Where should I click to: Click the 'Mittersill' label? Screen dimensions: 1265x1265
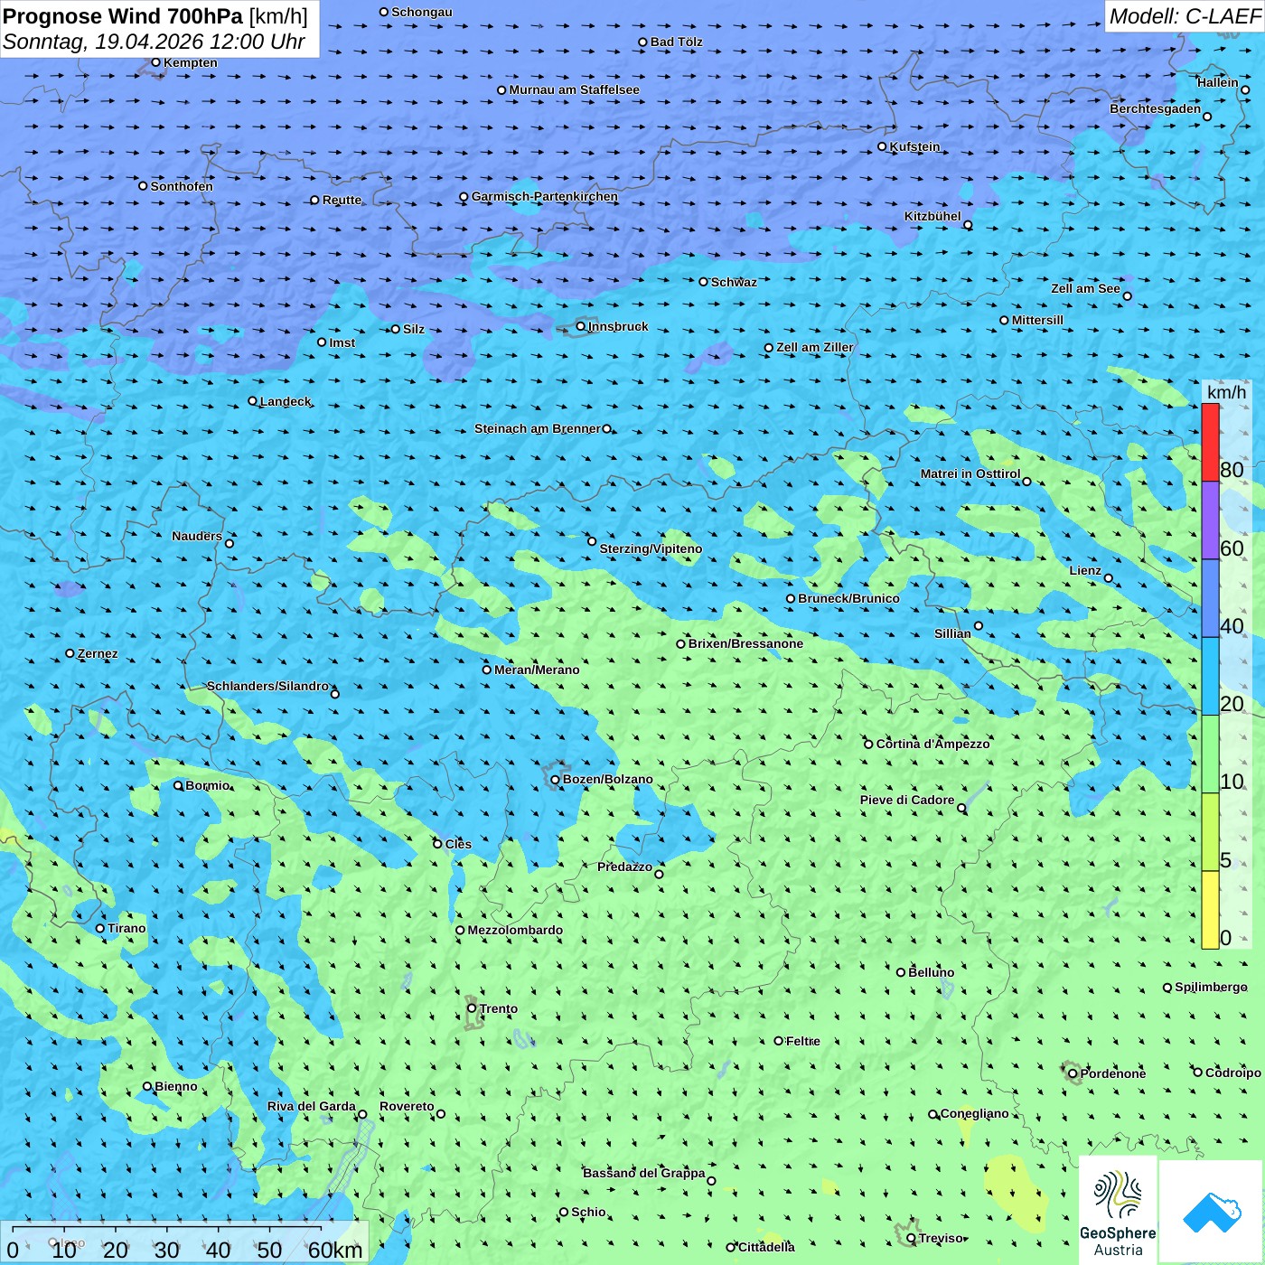[x=1038, y=320]
